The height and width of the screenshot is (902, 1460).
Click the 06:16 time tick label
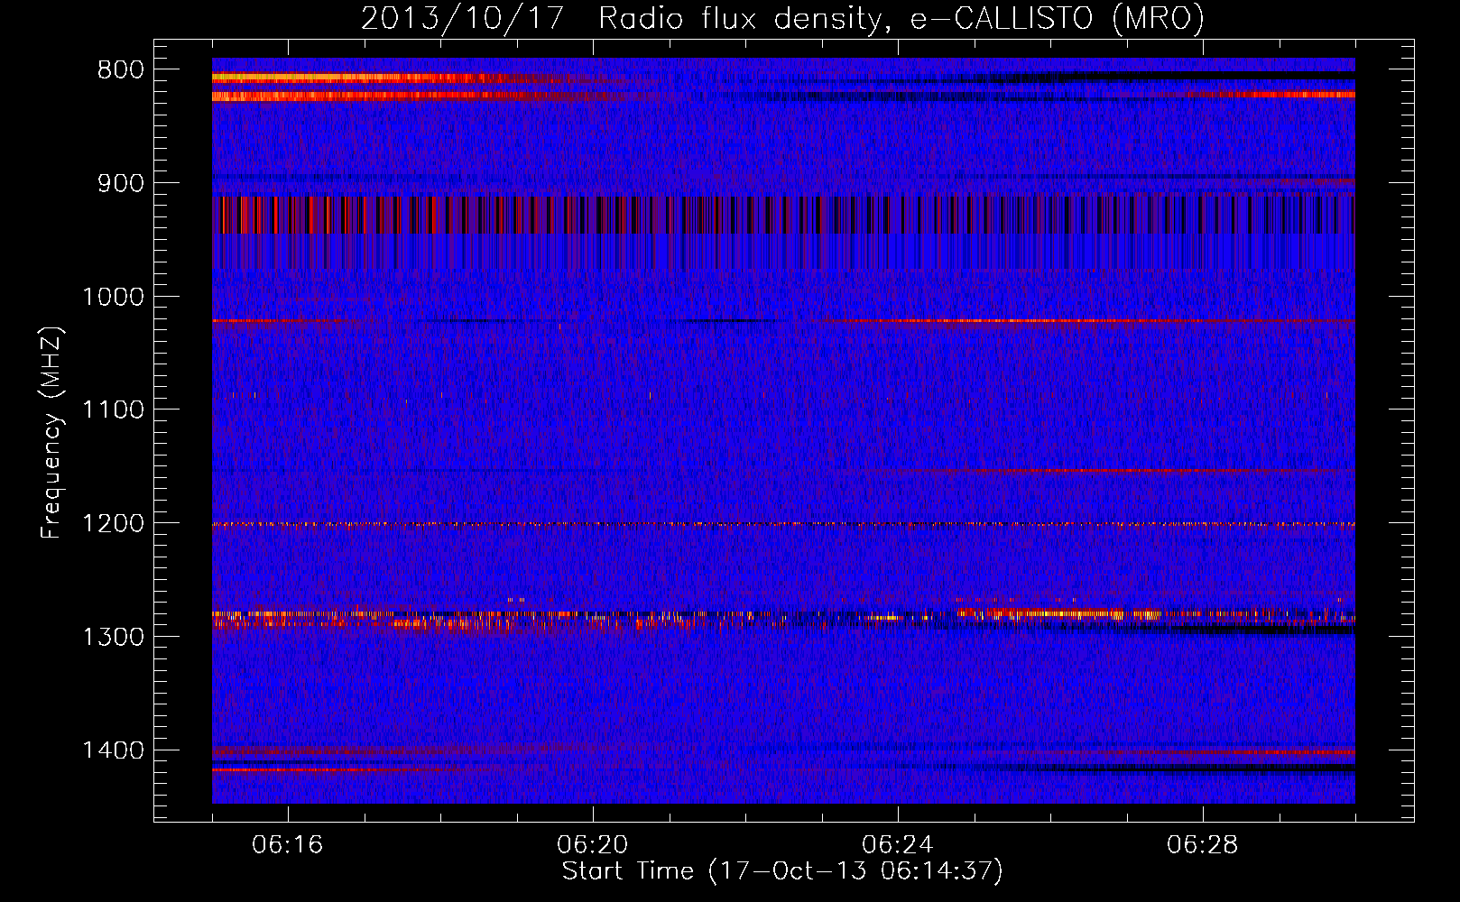click(288, 845)
